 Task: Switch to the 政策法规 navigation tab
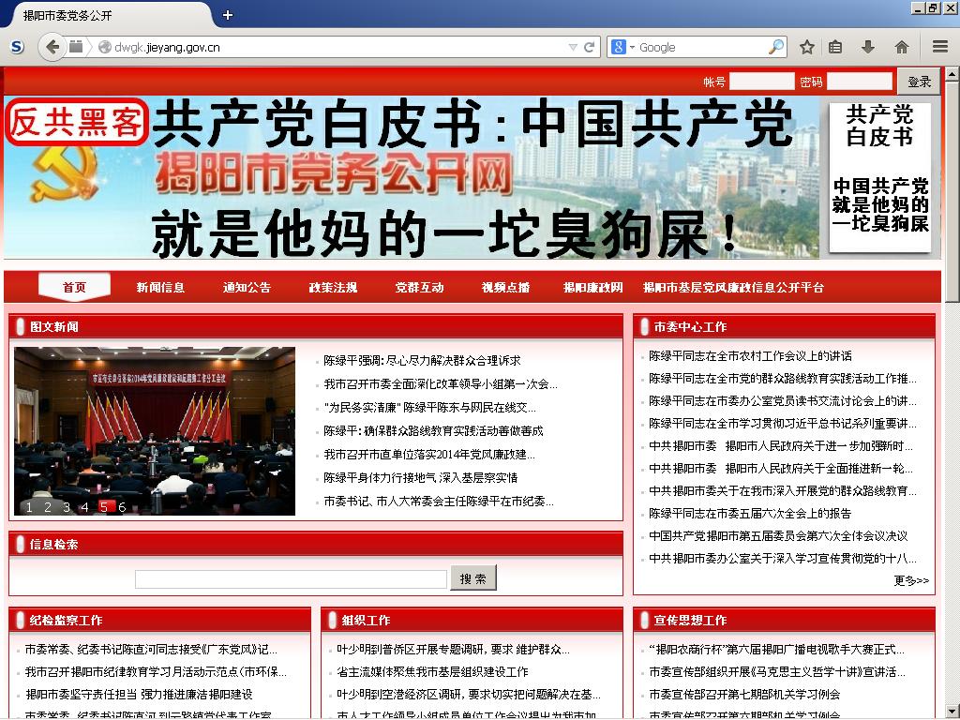[x=333, y=288]
